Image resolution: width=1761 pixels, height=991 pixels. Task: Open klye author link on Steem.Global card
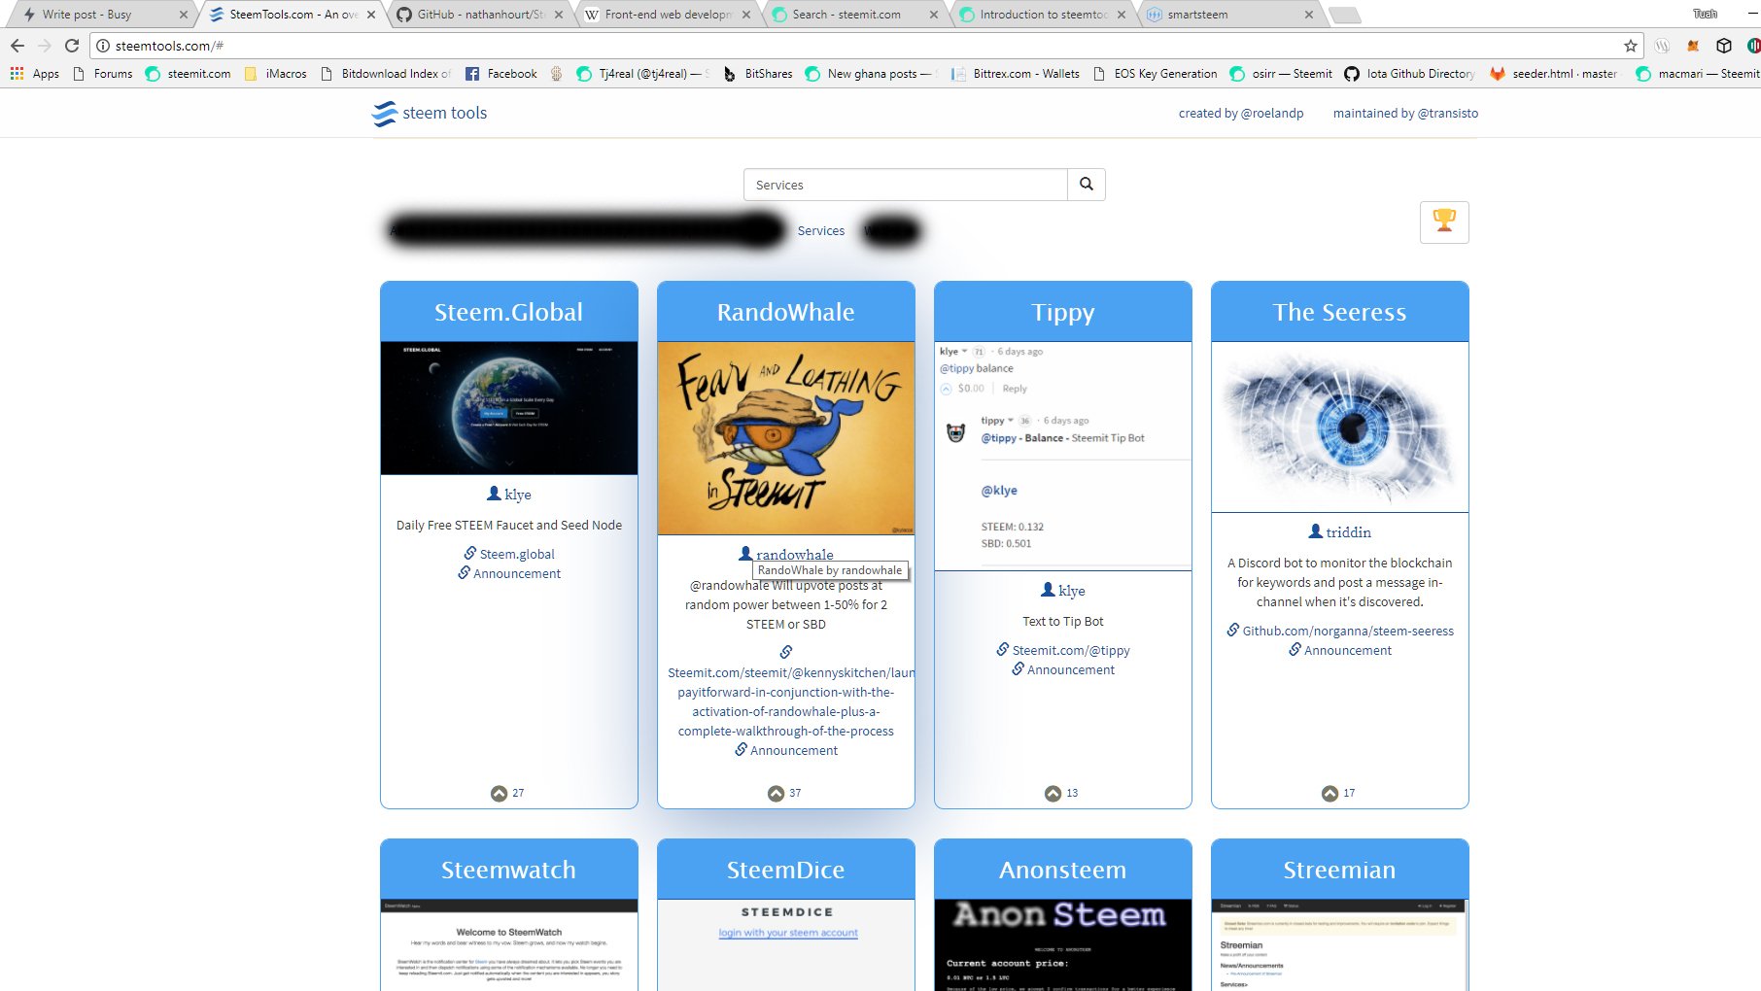[509, 495]
